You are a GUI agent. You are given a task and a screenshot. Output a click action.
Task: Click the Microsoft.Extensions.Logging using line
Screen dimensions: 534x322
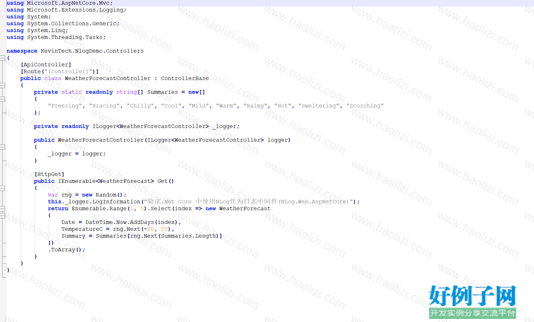click(x=66, y=10)
